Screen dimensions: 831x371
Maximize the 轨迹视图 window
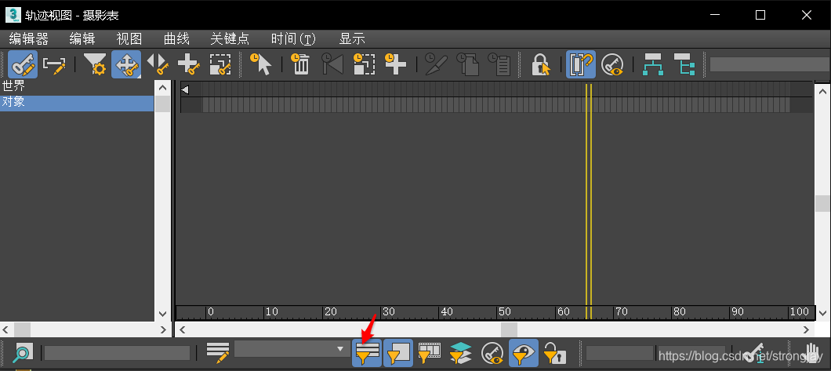(760, 15)
